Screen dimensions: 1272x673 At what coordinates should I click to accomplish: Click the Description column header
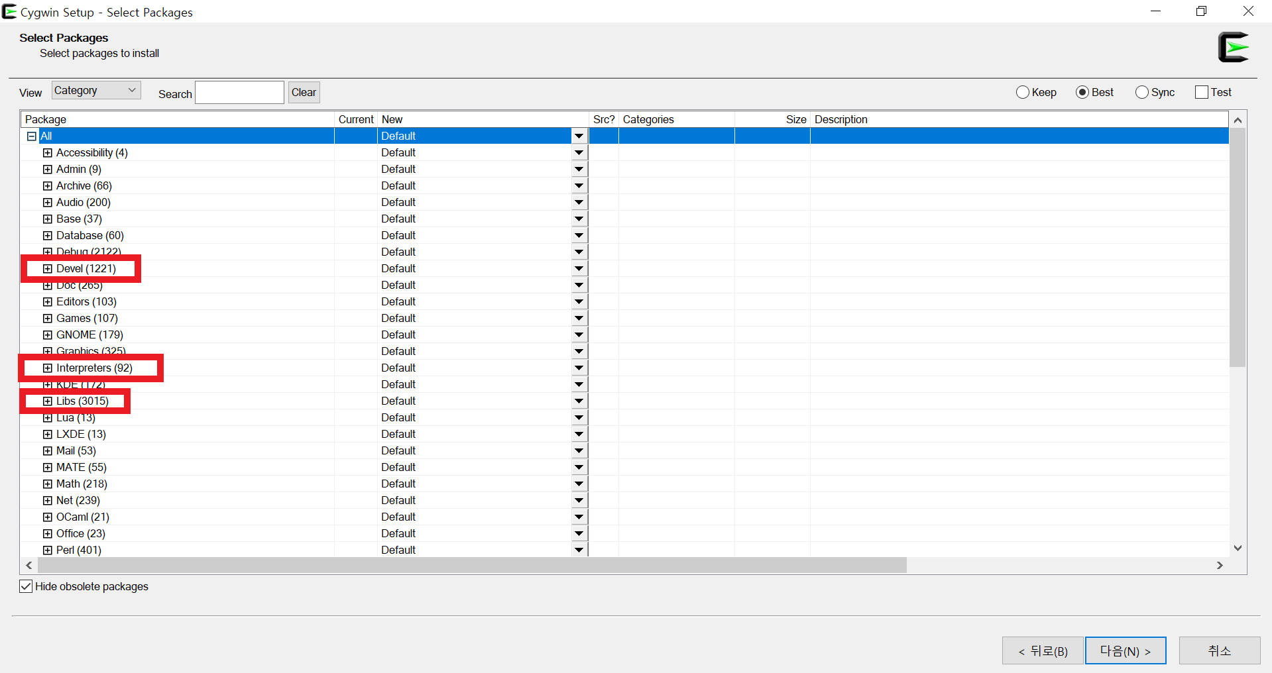pyautogui.click(x=1019, y=120)
